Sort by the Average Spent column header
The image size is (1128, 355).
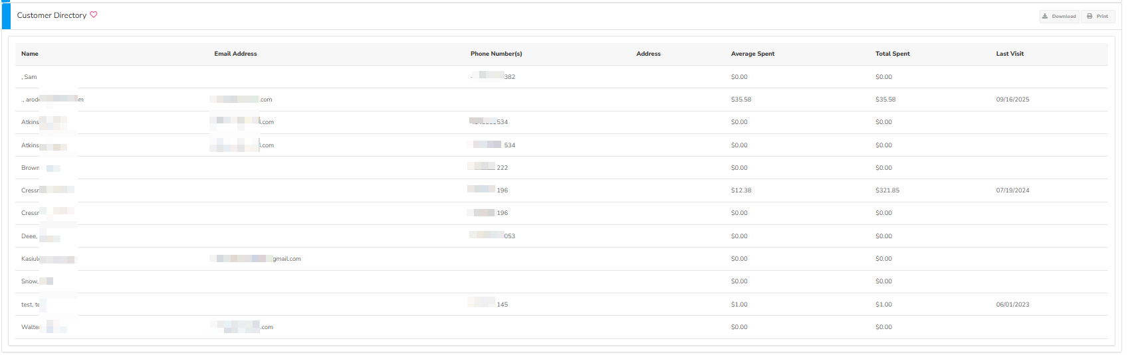pos(752,54)
